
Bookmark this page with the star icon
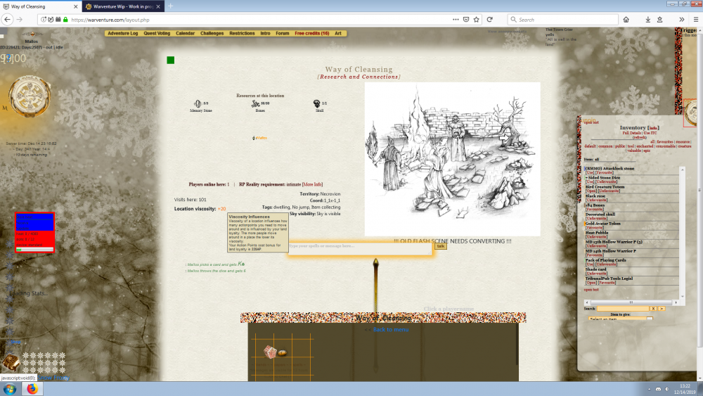[476, 19]
